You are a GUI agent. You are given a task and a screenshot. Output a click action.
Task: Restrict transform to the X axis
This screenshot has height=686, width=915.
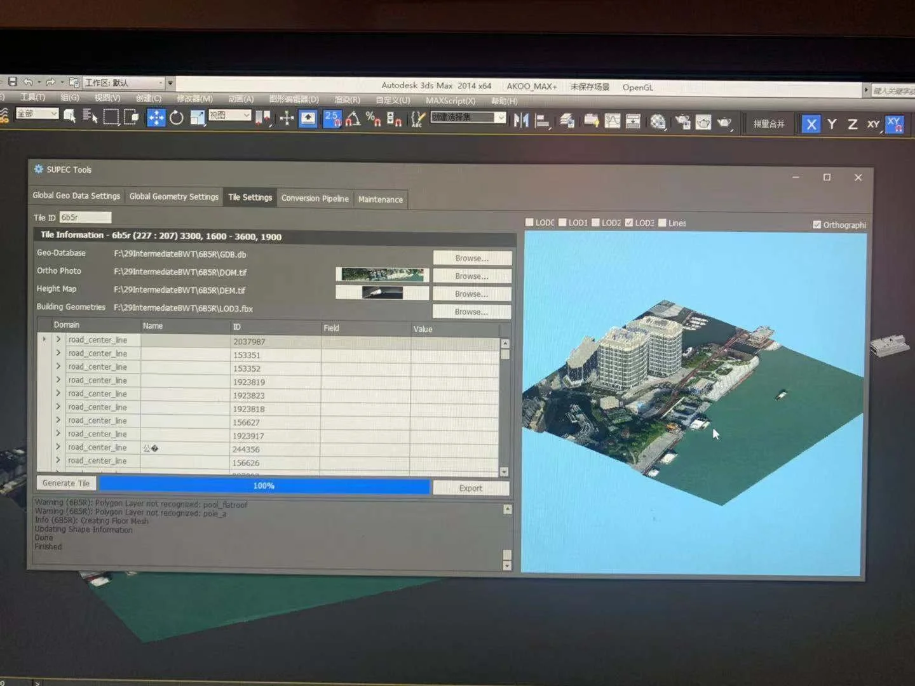(811, 124)
